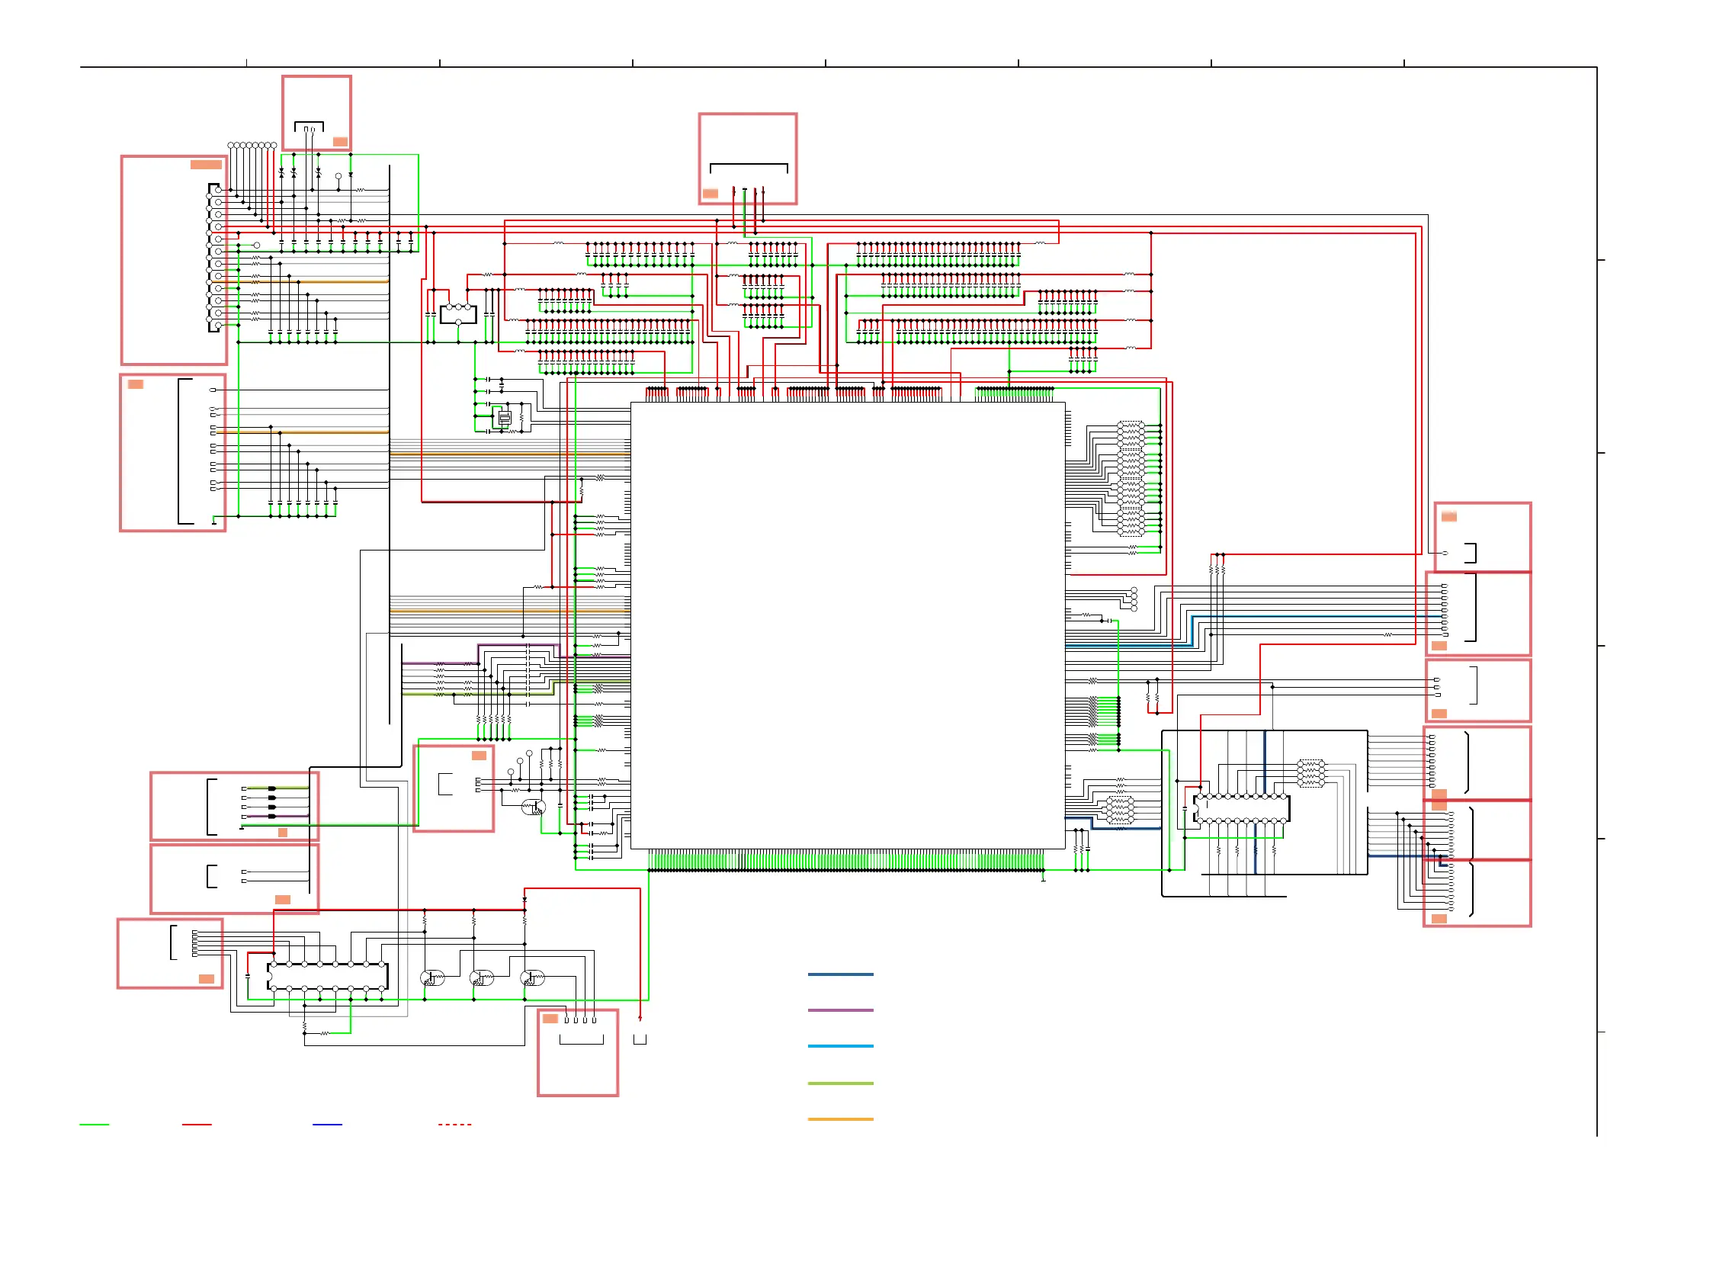This screenshot has height=1284, width=1729.
Task: Click the small top-left connector box above diodes
Action: coord(316,113)
